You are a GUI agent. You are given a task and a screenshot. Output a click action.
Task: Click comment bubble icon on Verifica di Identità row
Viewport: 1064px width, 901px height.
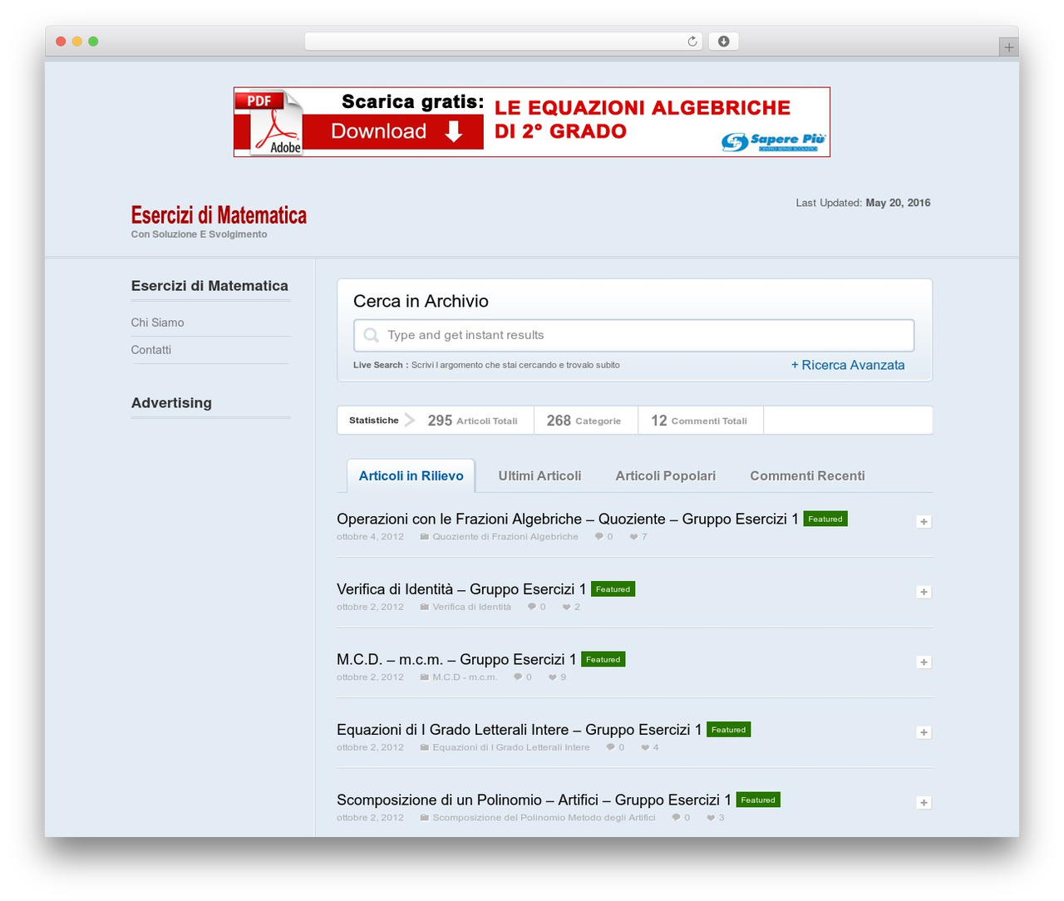click(x=532, y=607)
